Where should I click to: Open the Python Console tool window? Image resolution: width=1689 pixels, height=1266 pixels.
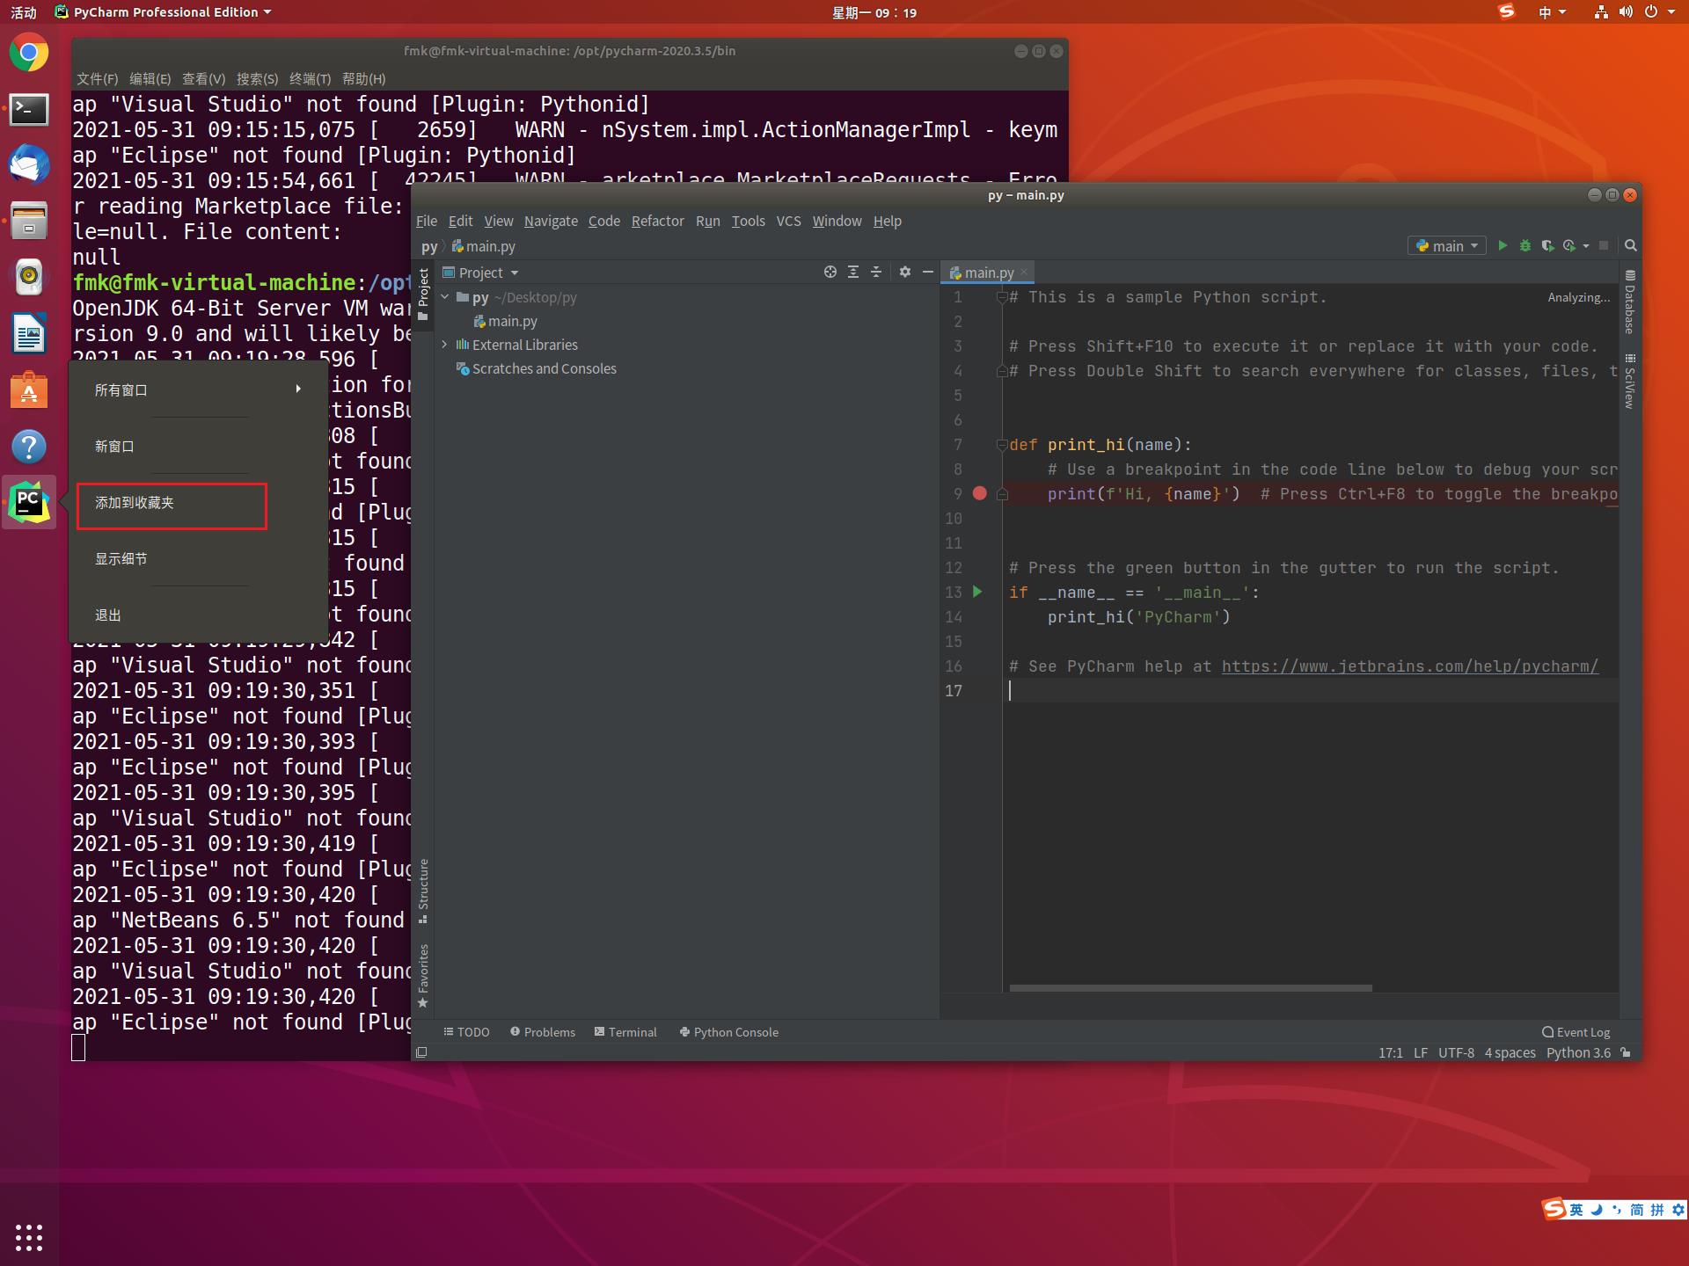(x=728, y=1032)
